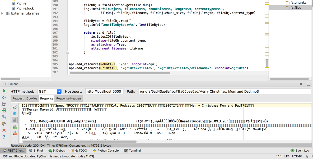
Task: Click the export request icon with purple arrow
Action: [x=4, y=104]
